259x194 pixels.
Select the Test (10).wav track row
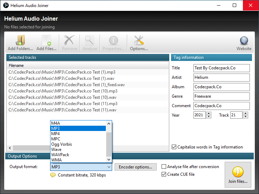(x=88, y=97)
